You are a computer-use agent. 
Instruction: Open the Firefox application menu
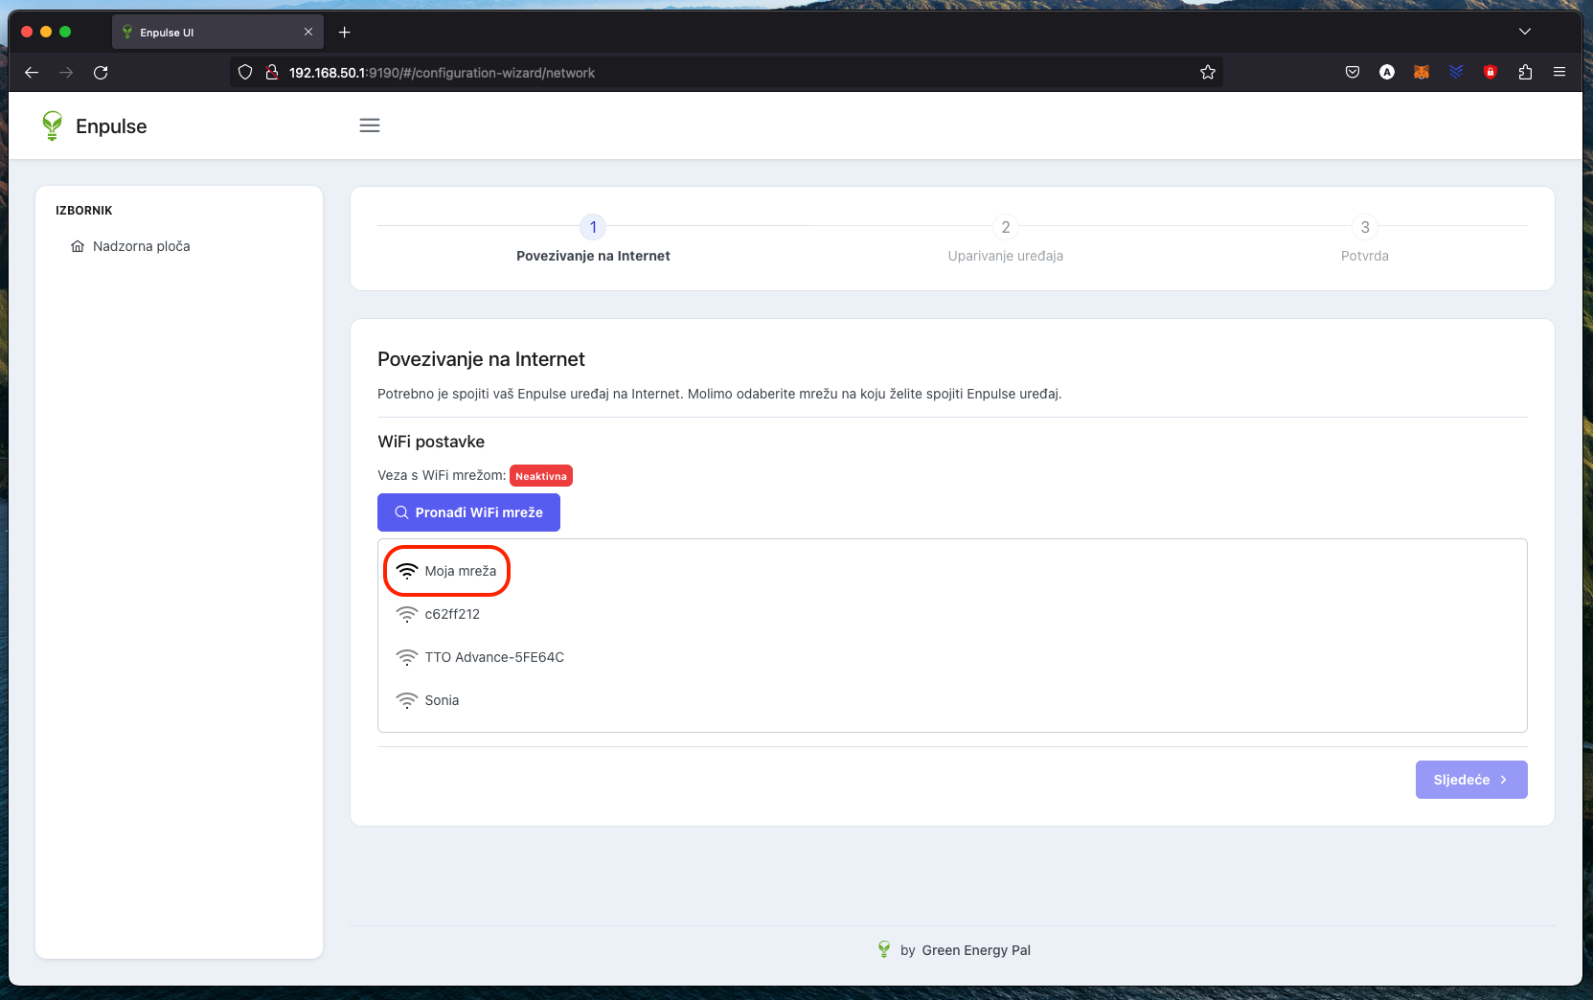pos(1559,72)
